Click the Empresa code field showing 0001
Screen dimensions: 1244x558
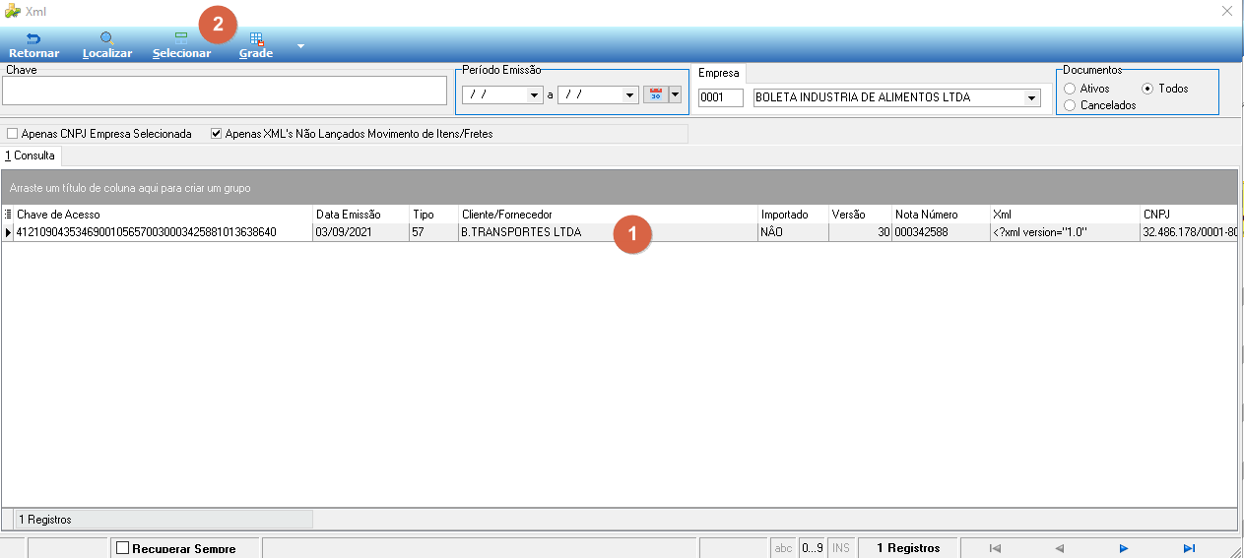click(721, 97)
